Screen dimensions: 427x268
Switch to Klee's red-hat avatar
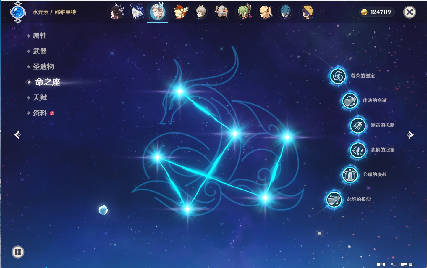tap(179, 12)
